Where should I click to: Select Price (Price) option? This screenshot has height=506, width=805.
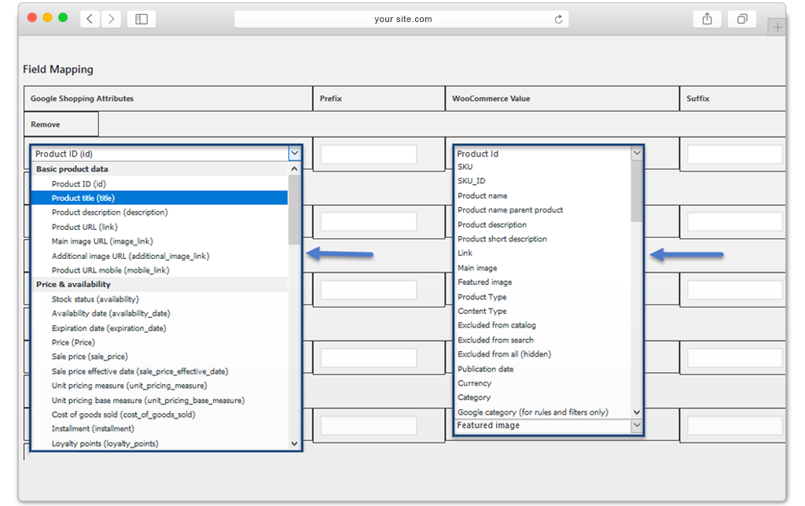(x=73, y=342)
